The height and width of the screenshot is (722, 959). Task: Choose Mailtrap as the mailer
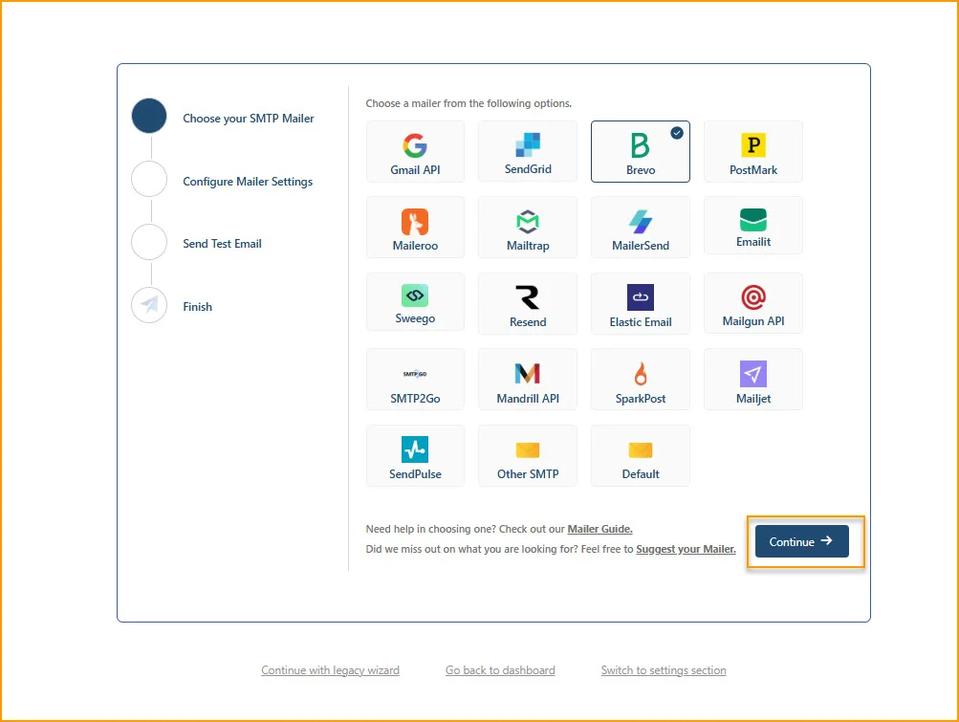527,228
